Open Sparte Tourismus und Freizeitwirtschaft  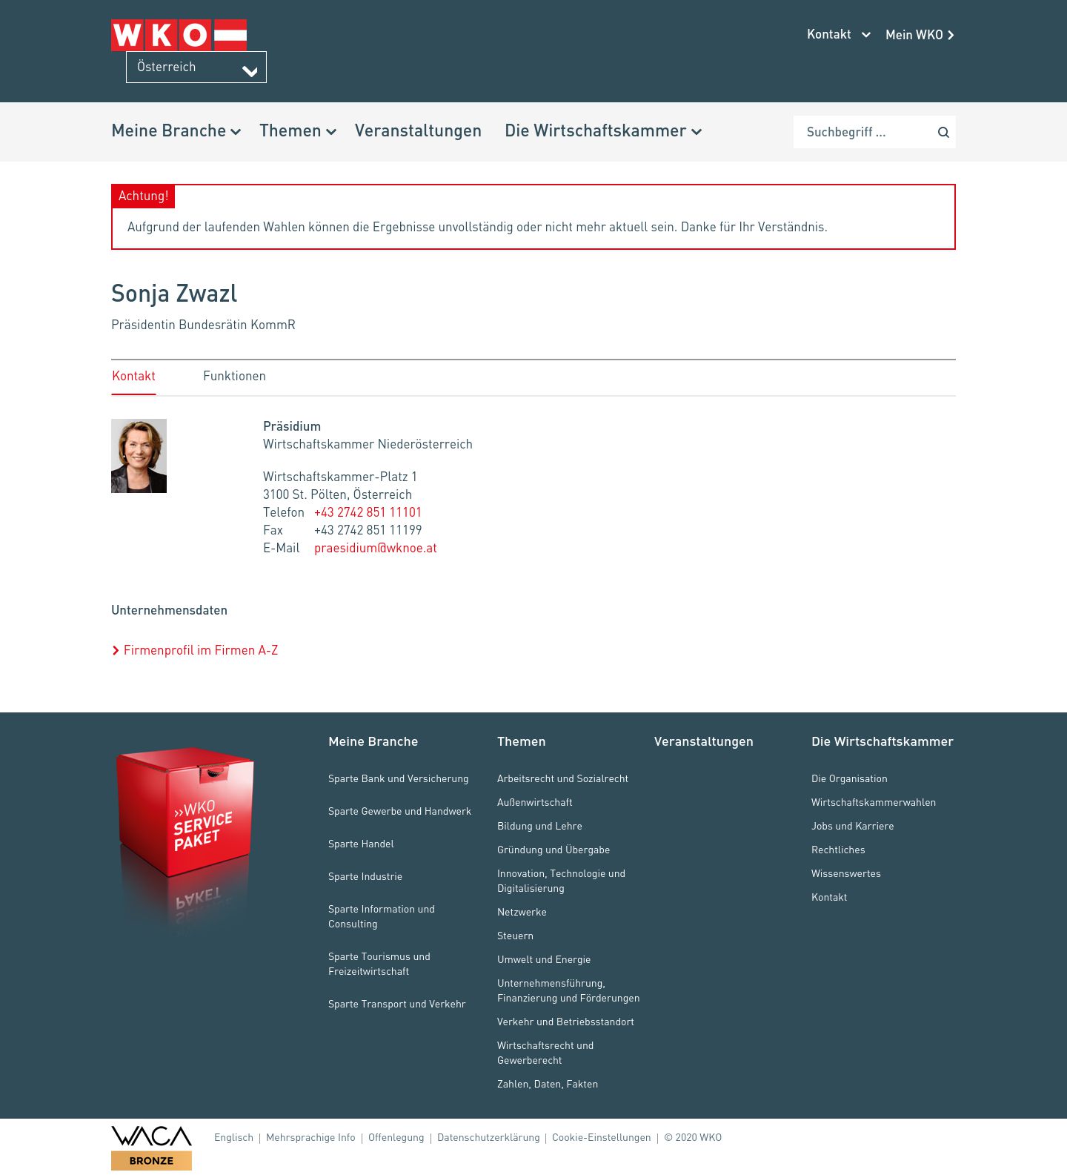[379, 964]
